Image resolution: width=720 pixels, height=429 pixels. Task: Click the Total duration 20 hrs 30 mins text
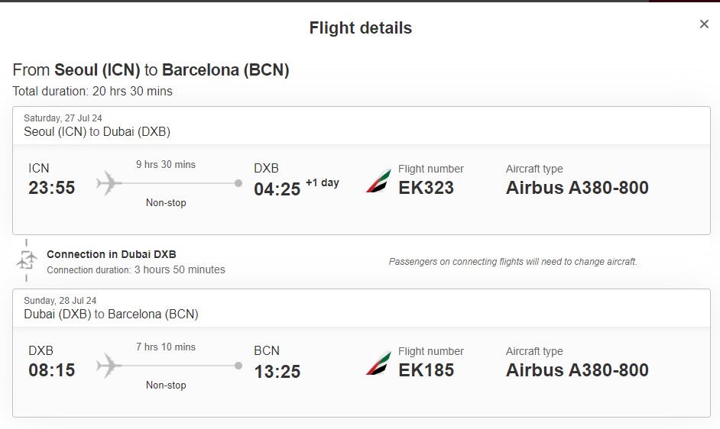pos(92,92)
